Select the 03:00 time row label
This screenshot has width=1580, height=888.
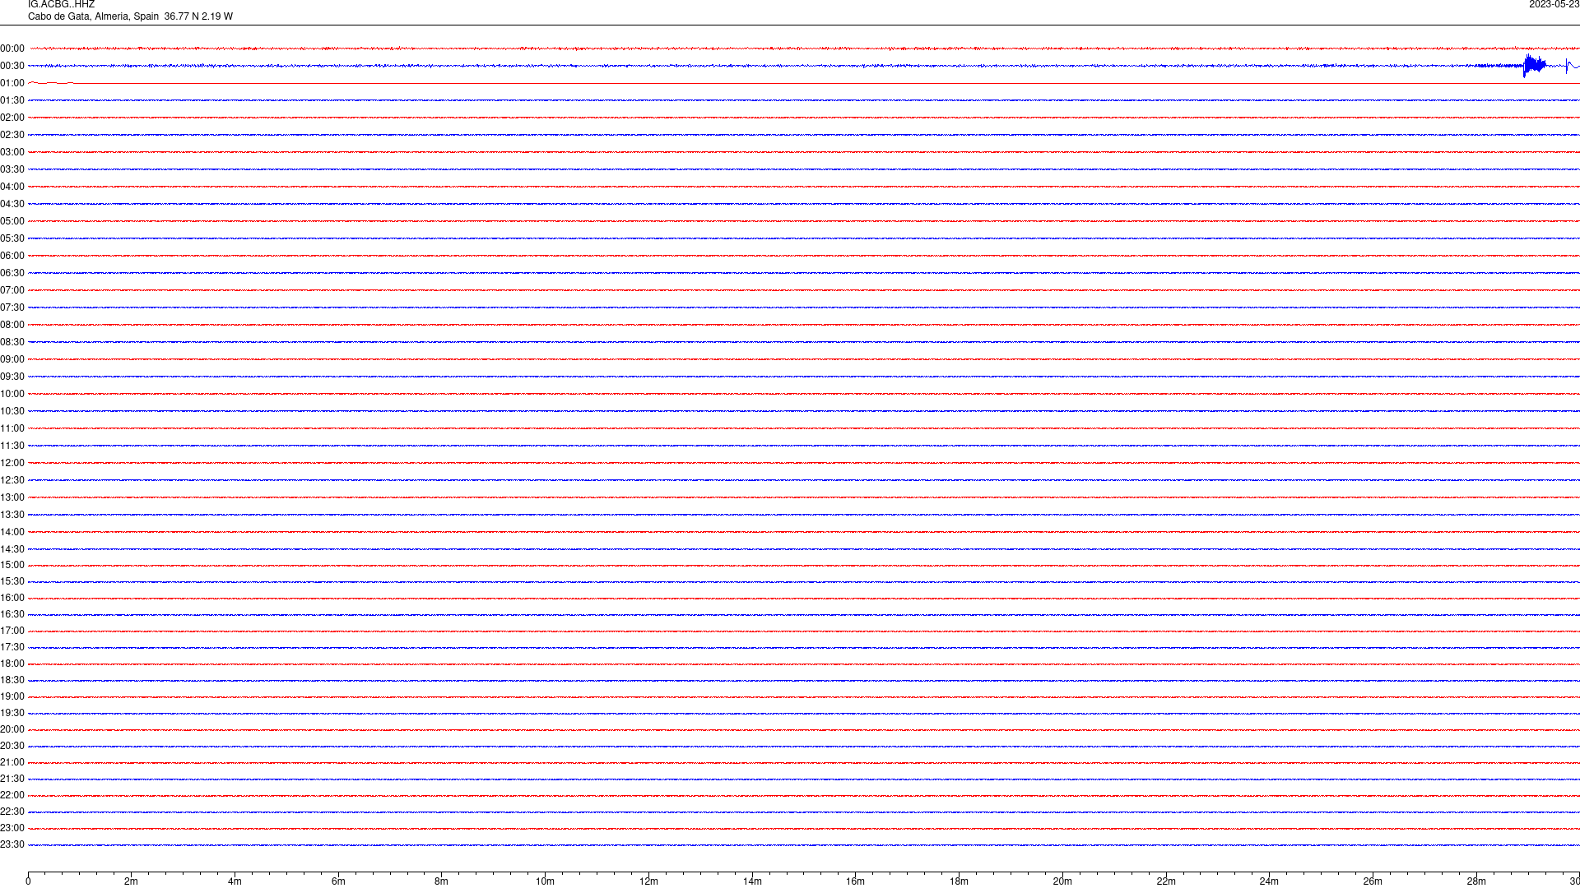click(12, 152)
